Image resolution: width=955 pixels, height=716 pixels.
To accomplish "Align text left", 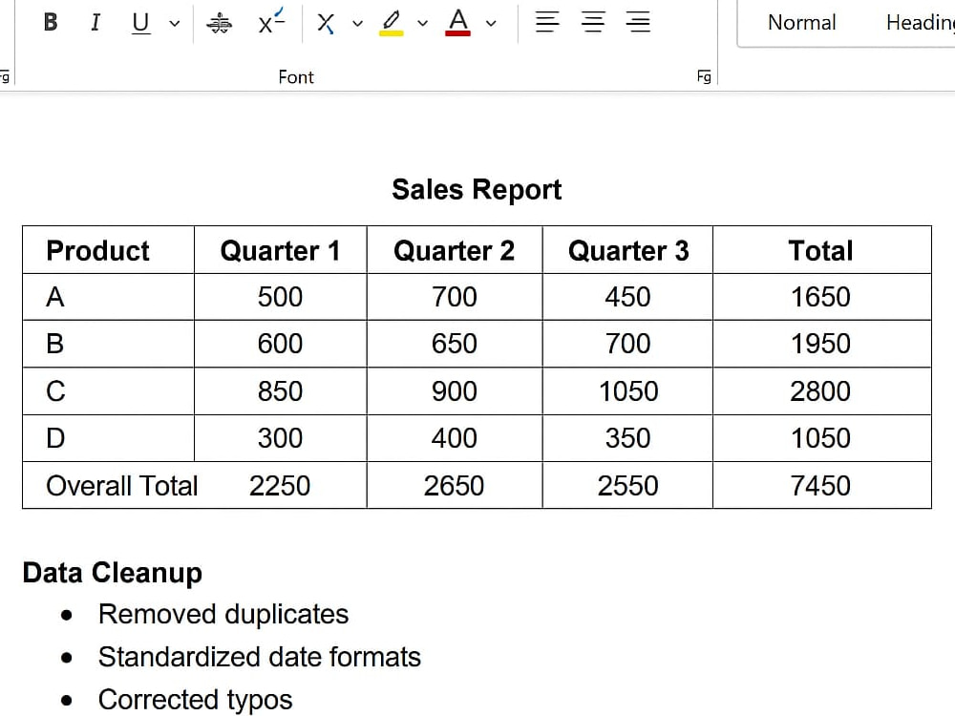I will 547,22.
